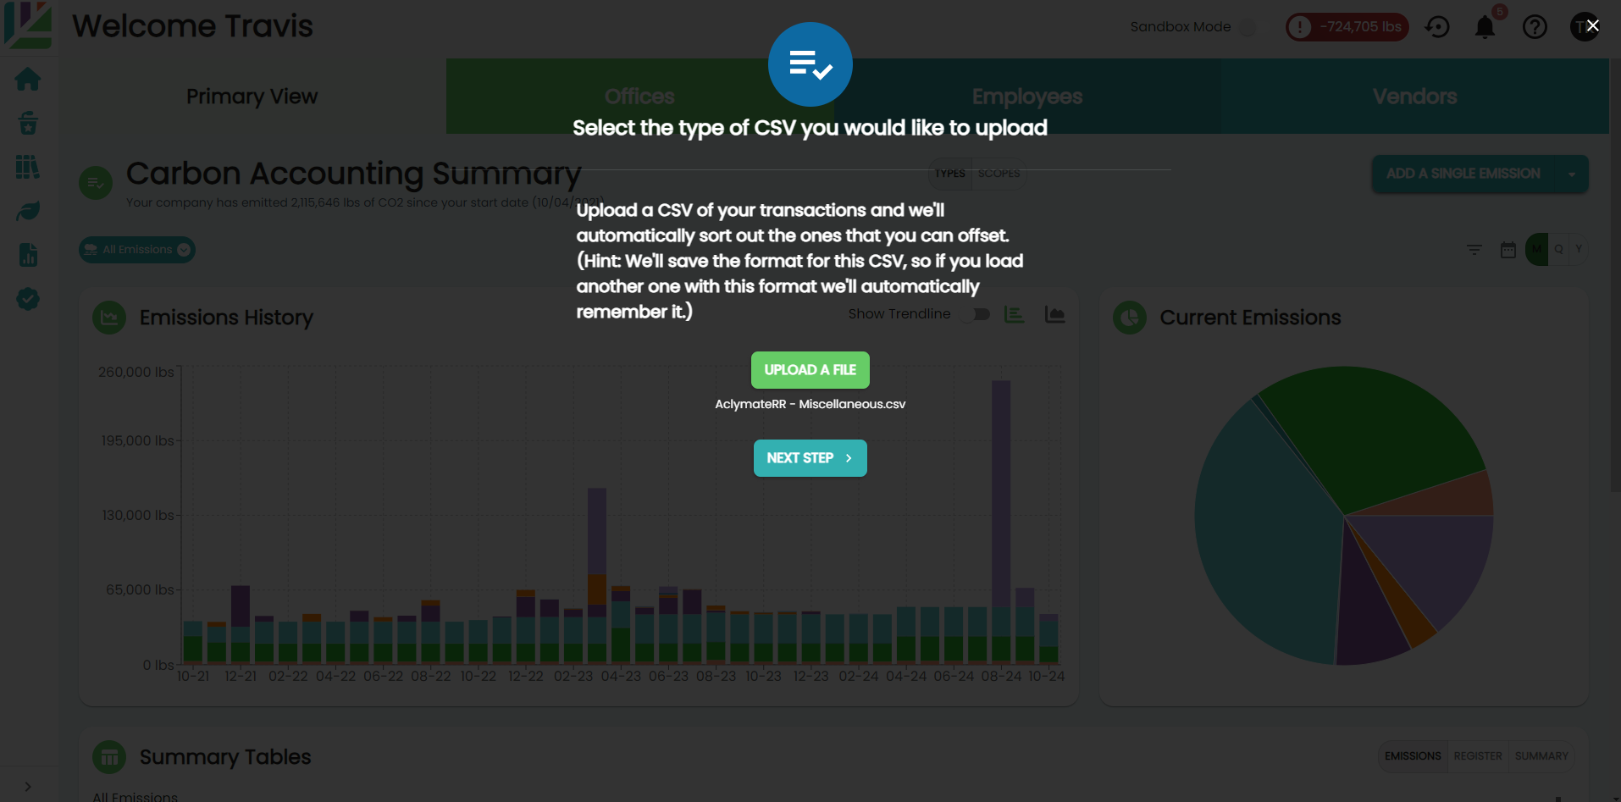The image size is (1621, 802).
Task: Open the leaf offsets sidebar icon
Action: [x=28, y=211]
